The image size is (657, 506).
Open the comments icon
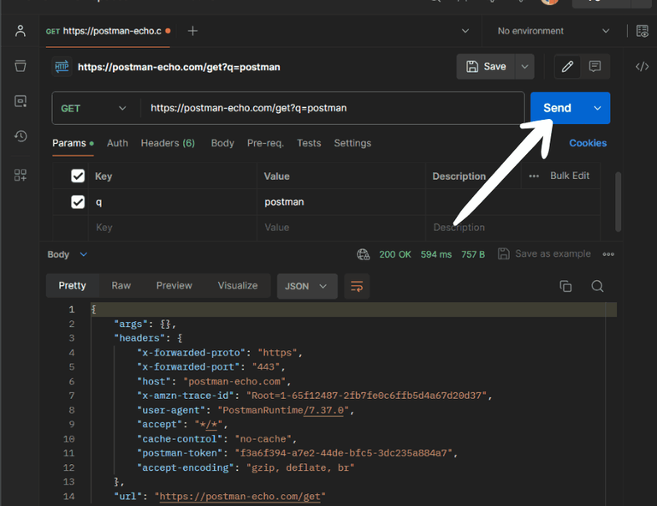click(x=595, y=67)
